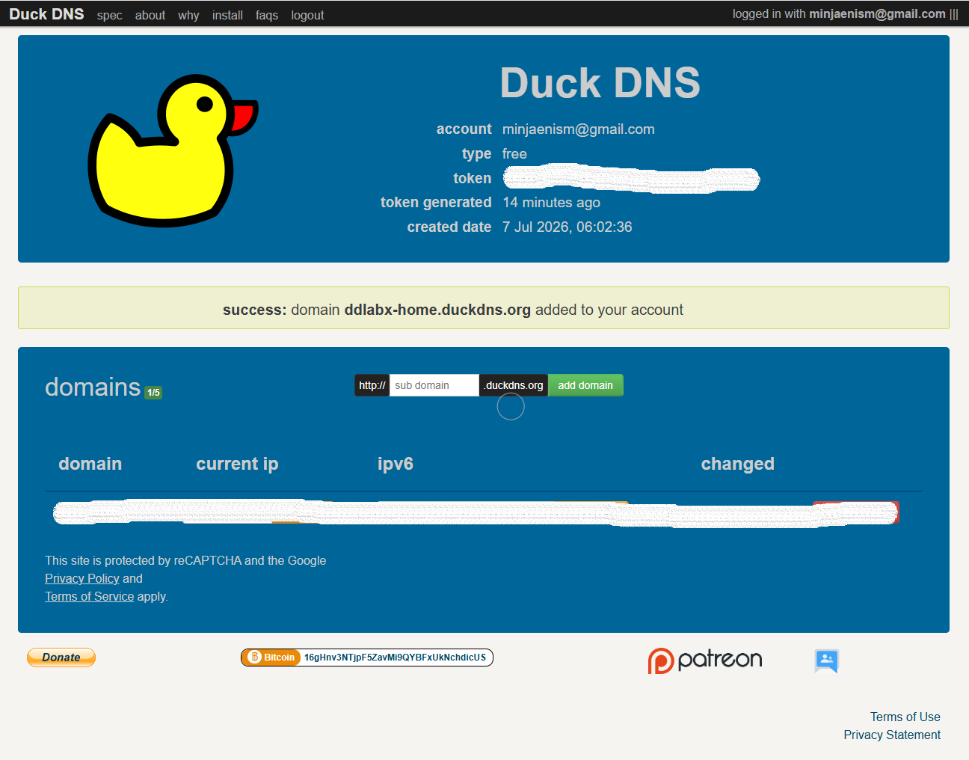Image resolution: width=969 pixels, height=760 pixels.
Task: Click the domains count badge 1/5
Action: 153,393
